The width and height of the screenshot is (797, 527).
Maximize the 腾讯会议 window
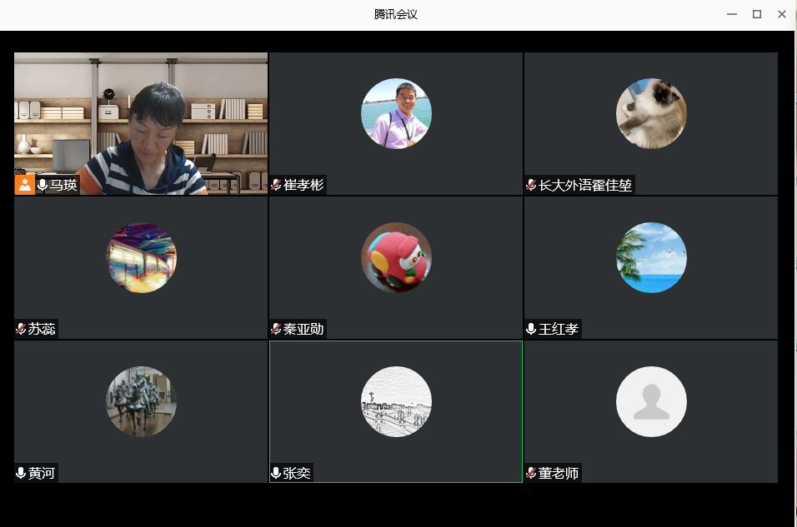(757, 14)
